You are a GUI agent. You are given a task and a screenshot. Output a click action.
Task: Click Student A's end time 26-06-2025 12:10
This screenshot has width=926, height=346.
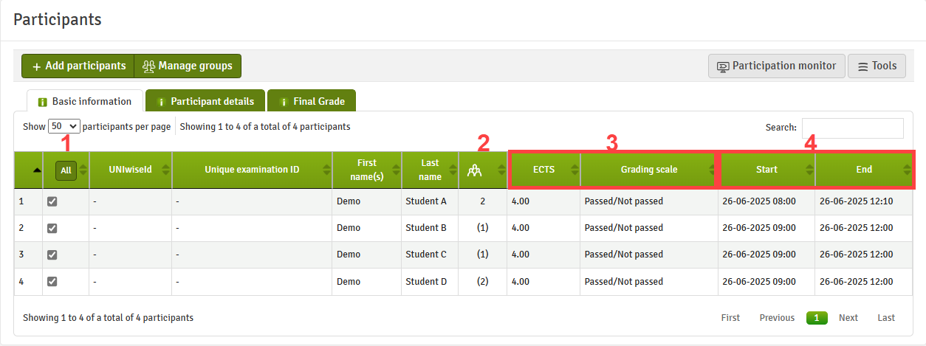(856, 201)
